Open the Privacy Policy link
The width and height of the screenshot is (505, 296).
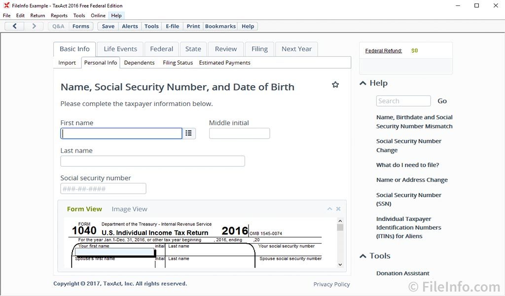[x=331, y=284]
